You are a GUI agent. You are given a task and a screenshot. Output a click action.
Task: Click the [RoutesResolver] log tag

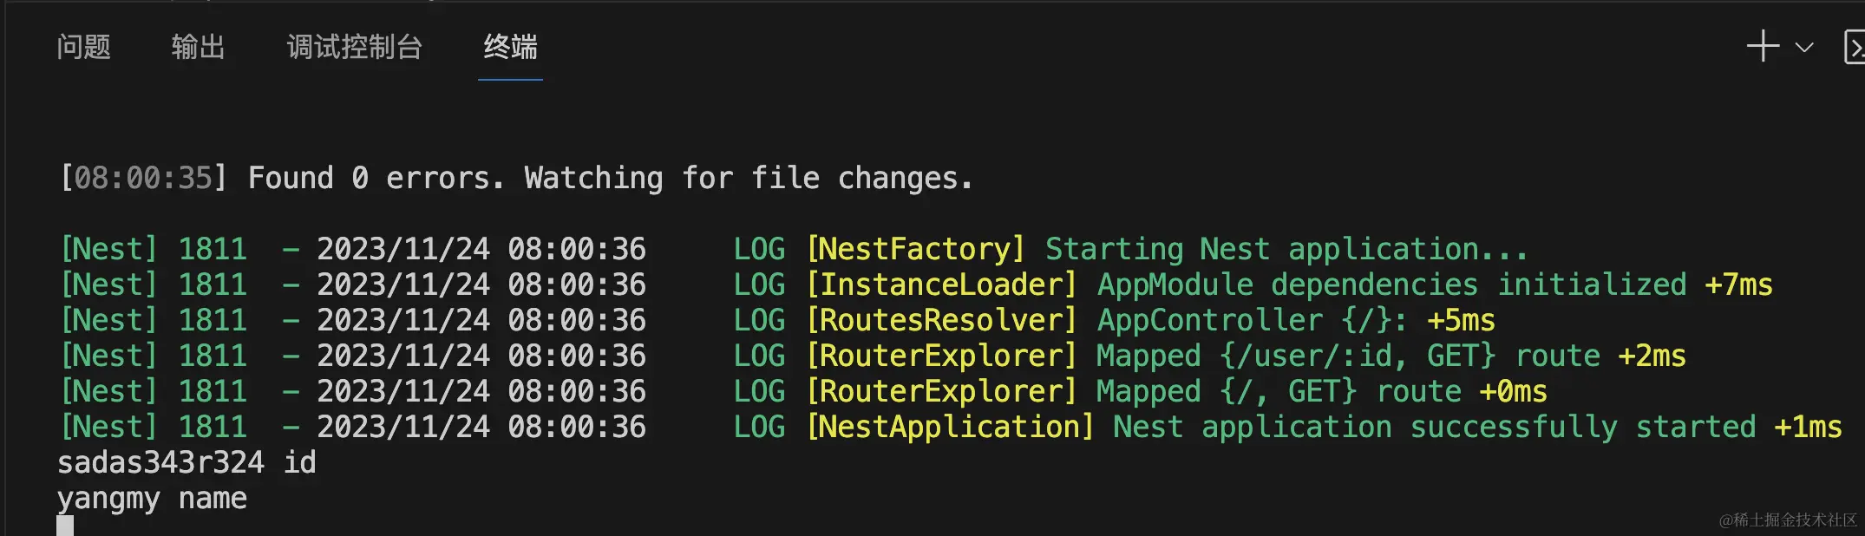[941, 320]
